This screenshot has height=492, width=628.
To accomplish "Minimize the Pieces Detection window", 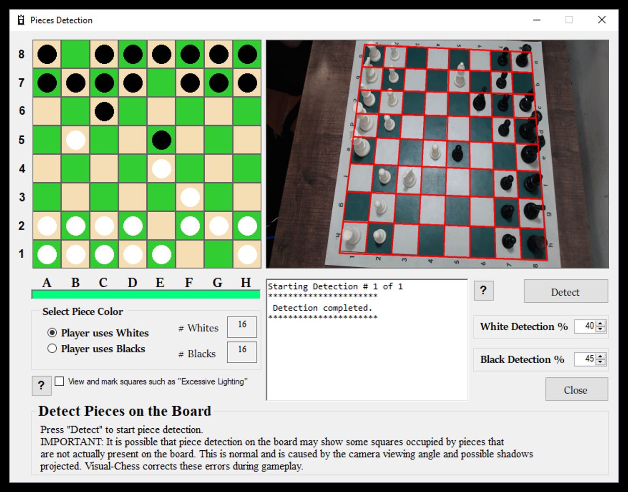I will [537, 20].
